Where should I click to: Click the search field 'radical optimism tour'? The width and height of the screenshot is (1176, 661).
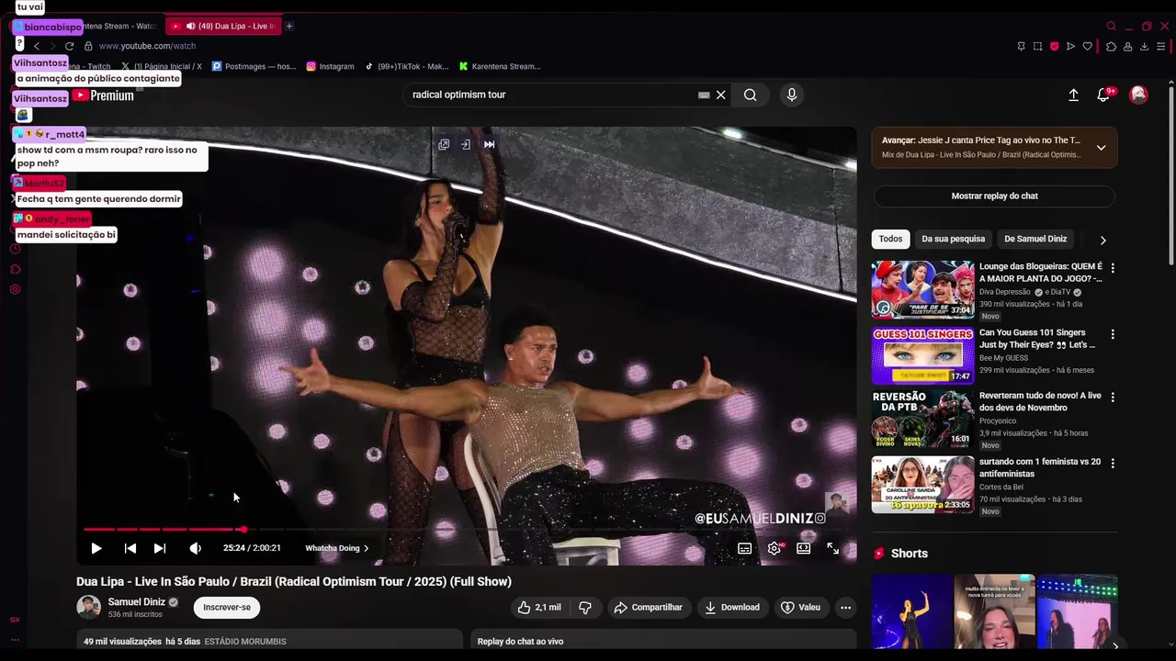click(551, 95)
